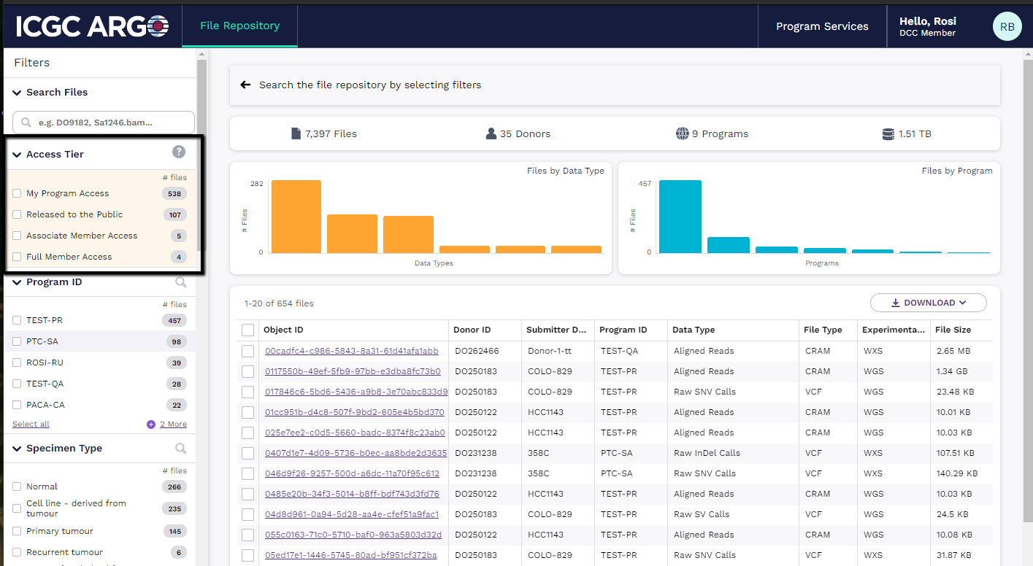This screenshot has height=566, width=1033.
Task: Click the tallest orange Data Type bar
Action: (x=296, y=217)
